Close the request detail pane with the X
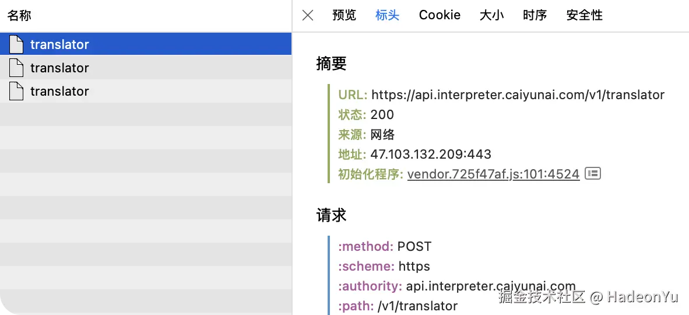Viewport: 689px width, 315px height. click(x=308, y=15)
